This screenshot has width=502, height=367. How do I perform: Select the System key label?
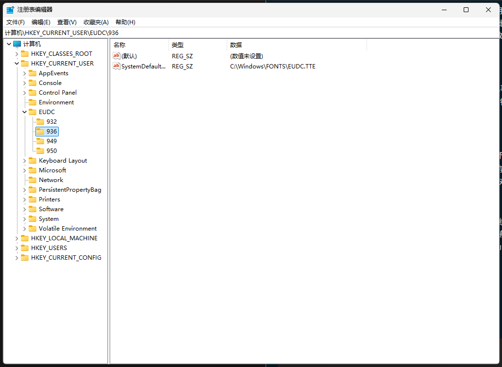[x=49, y=219]
